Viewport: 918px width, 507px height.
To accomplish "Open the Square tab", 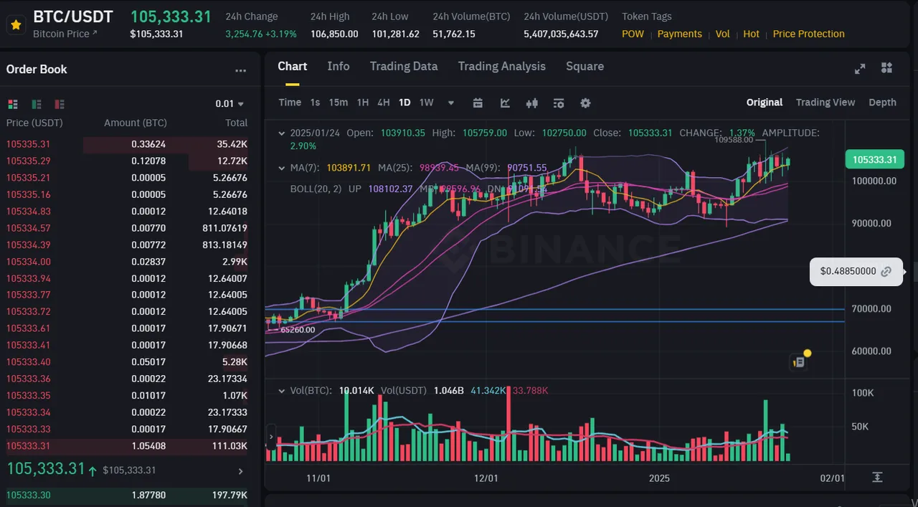I will pos(585,66).
